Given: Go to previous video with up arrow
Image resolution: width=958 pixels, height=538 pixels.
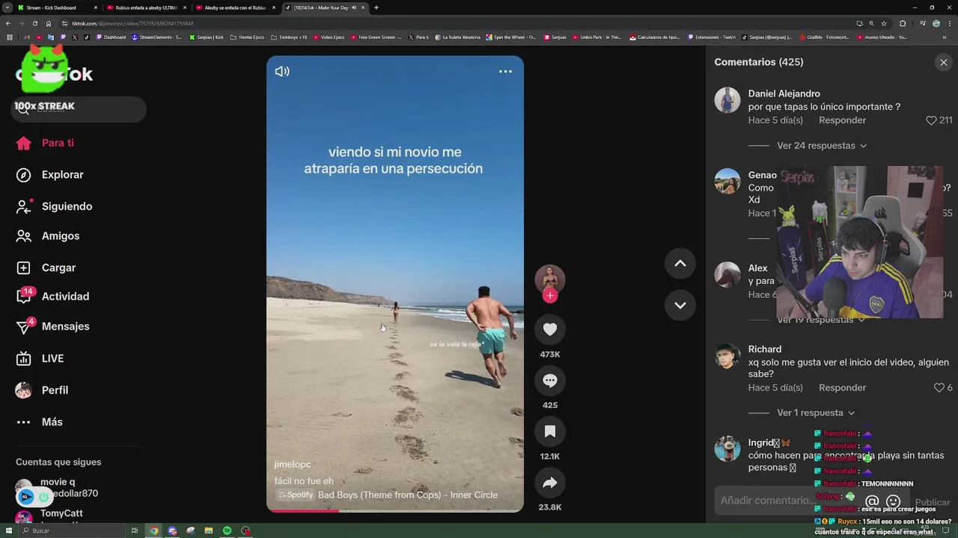Looking at the screenshot, I should click(680, 263).
